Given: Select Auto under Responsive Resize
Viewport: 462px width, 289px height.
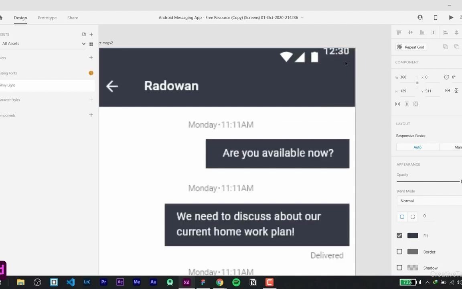Looking at the screenshot, I should point(417,147).
